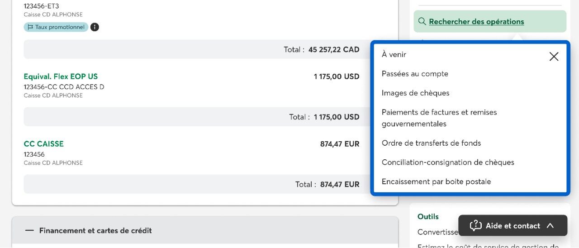Select À venir in the menu
Screen dimensions: 579x248
pos(394,54)
